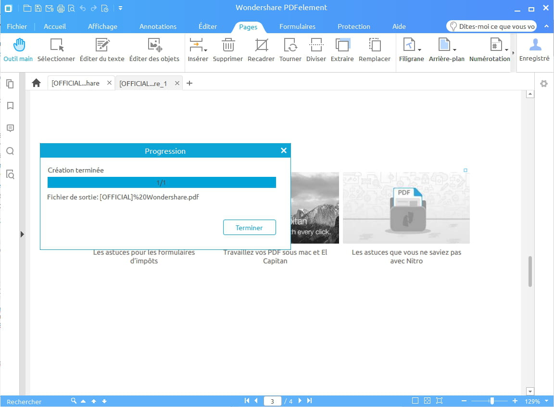554x407 pixels.
Task: Click the Supprimer pages trash icon
Action: pos(228,50)
